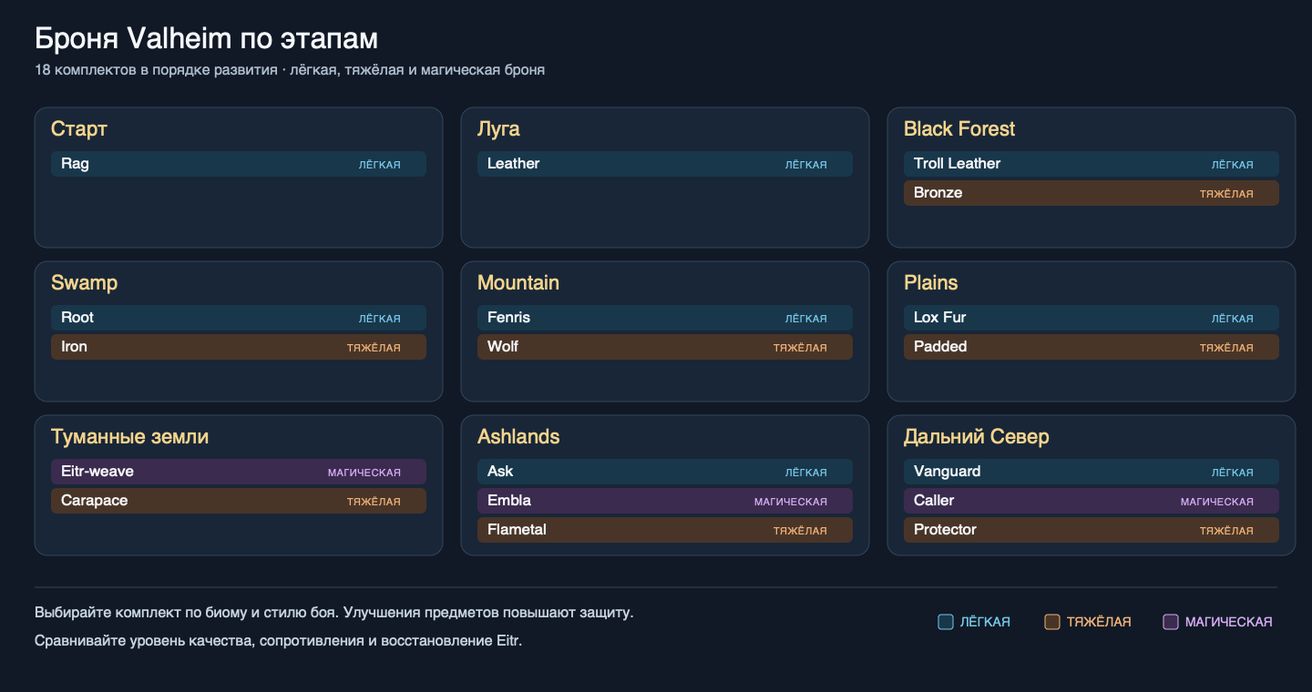The height and width of the screenshot is (692, 1312).
Task: Click the ТЯЖЁЛАЯ tag on Bronze row
Action: (1226, 194)
